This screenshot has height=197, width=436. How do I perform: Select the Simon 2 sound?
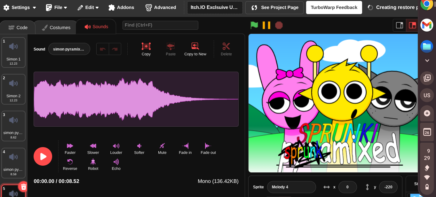[13, 89]
